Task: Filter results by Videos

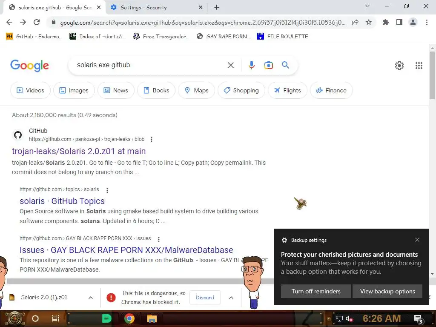Action: coord(30,90)
